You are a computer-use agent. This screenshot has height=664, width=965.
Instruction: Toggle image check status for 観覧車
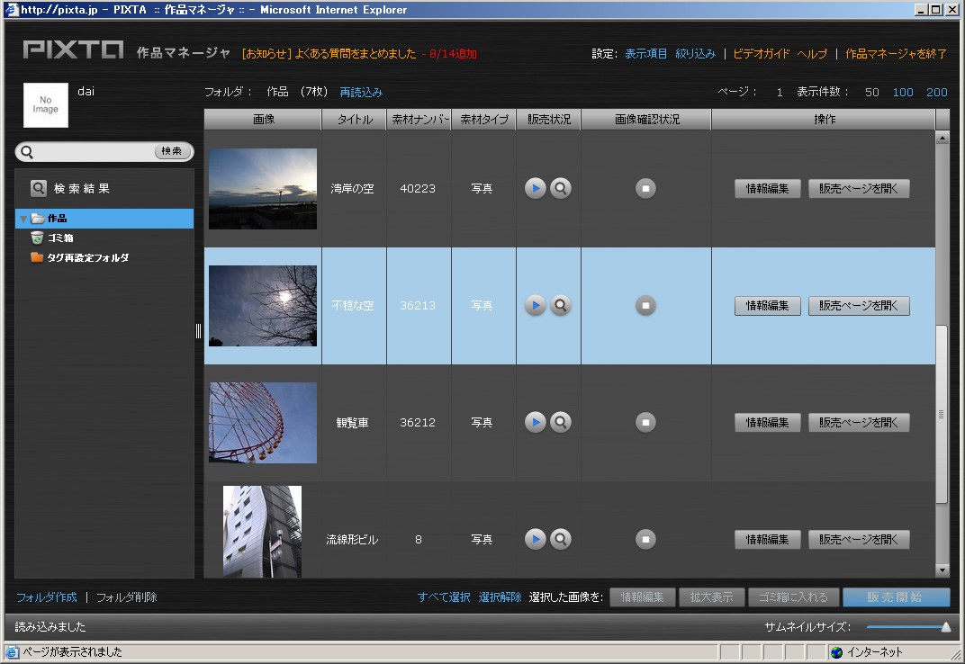point(645,422)
